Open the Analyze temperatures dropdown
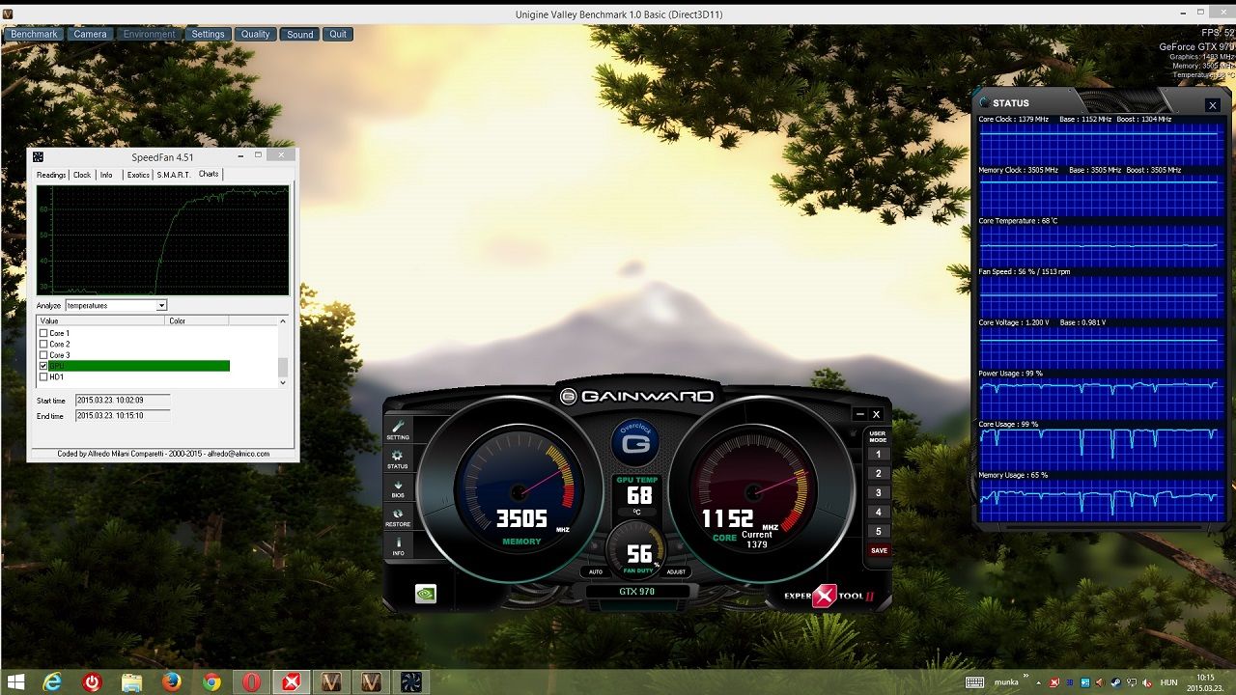The image size is (1236, 695). coord(161,305)
